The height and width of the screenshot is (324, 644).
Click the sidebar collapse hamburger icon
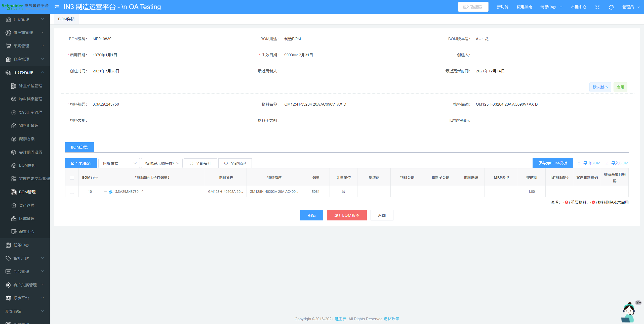pos(57,7)
